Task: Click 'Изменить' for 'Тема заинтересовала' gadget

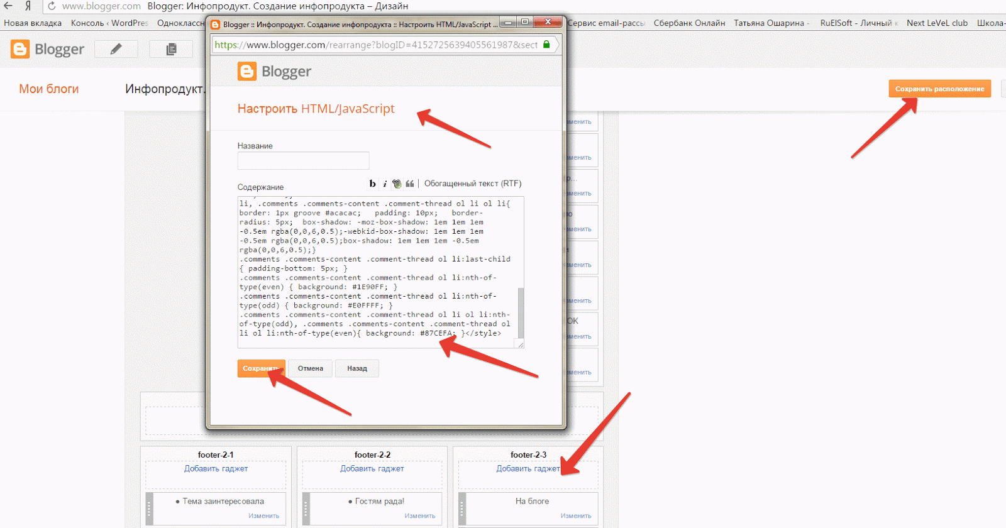Action: [263, 515]
